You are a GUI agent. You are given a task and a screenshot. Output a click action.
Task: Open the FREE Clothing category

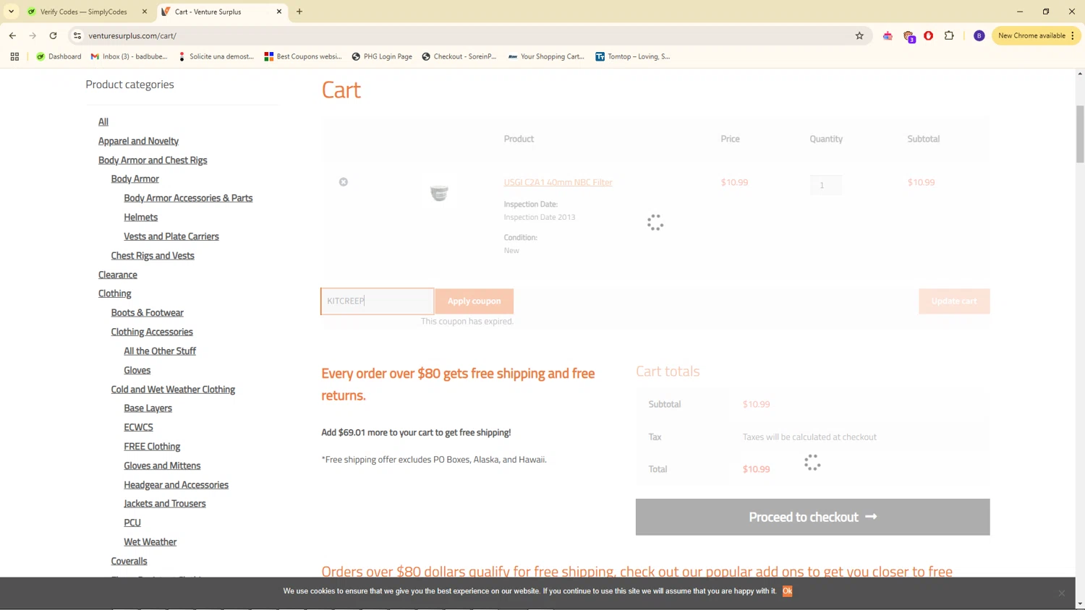pyautogui.click(x=152, y=447)
